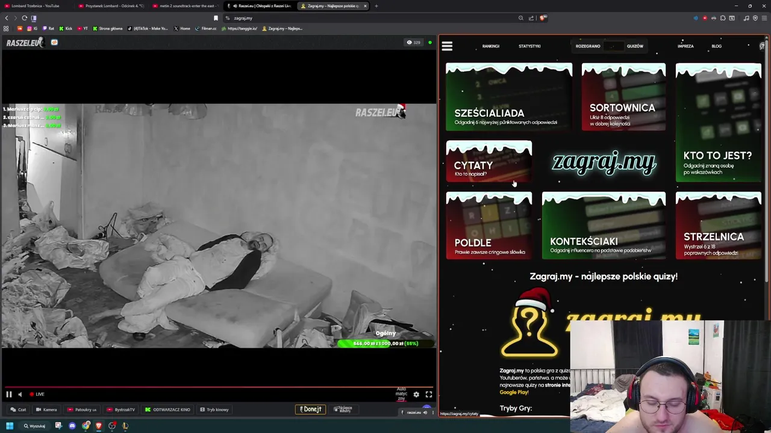Image resolution: width=771 pixels, height=433 pixels.
Task: Open the Rat bookmark
Action: tap(48, 28)
